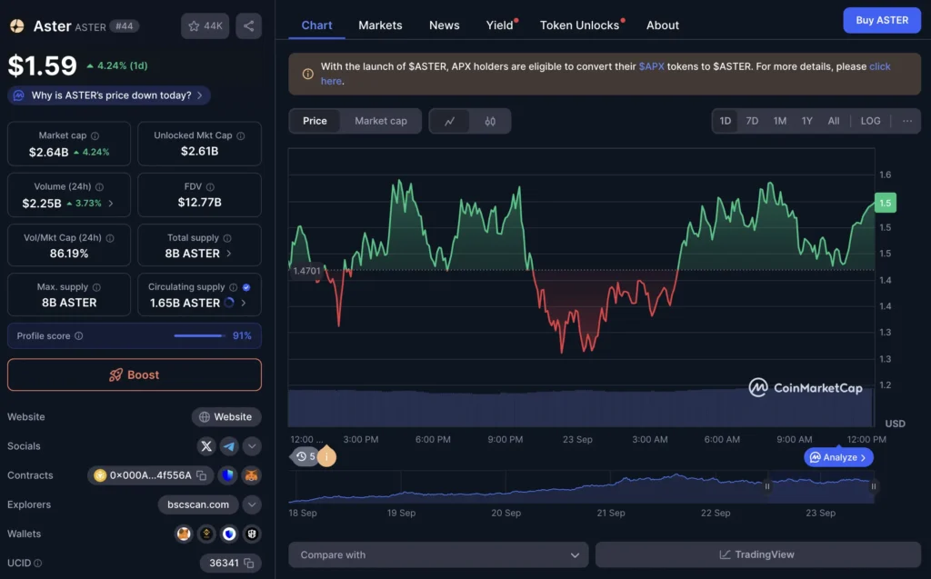Click the last black wallet icon in Wallets row
This screenshot has height=579, width=931.
(x=252, y=534)
